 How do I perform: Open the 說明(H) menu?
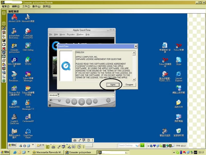click(47, 6)
